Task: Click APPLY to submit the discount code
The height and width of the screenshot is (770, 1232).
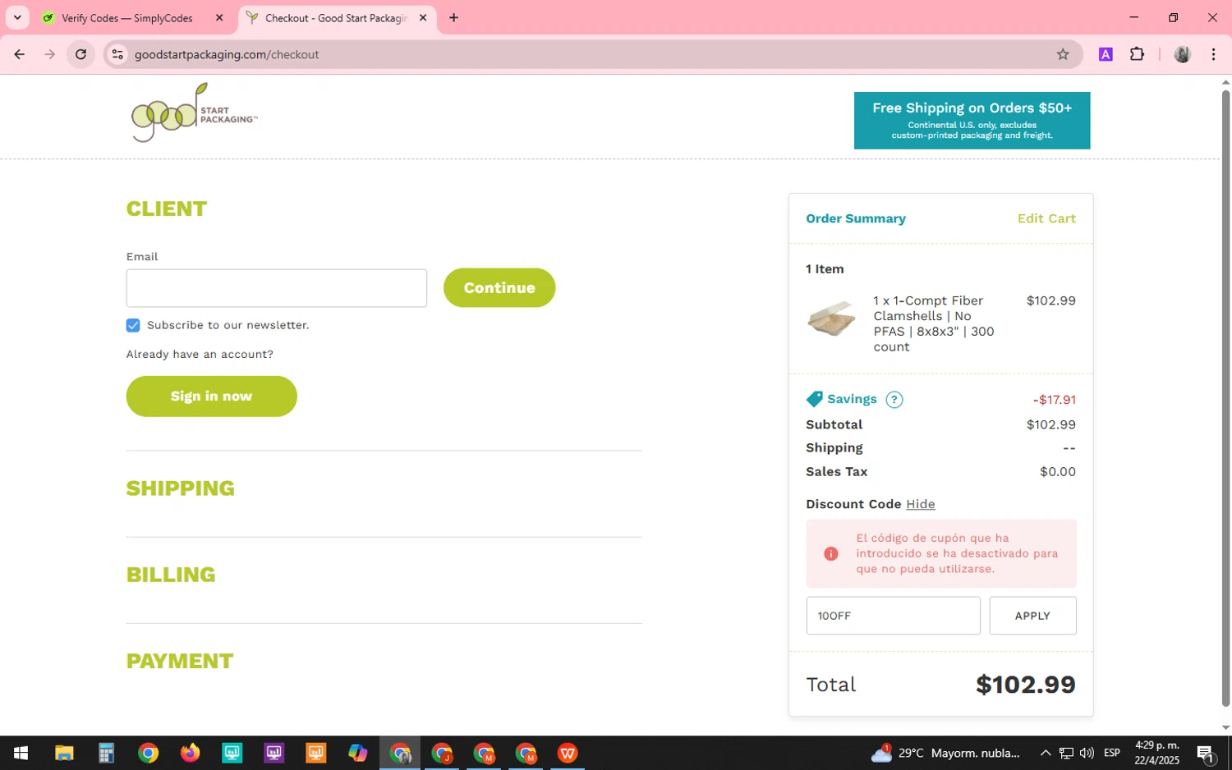Action: (x=1032, y=616)
